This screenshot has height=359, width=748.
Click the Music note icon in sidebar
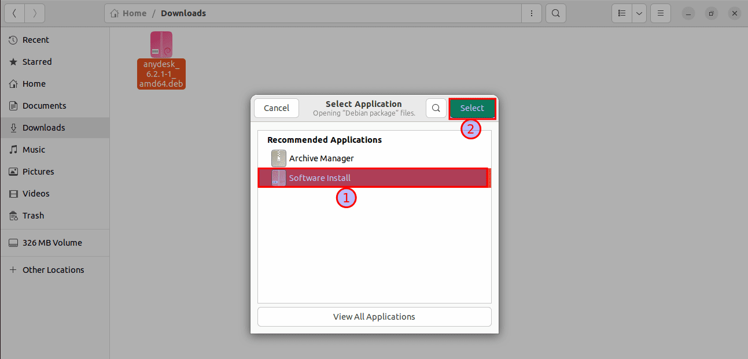(13, 150)
